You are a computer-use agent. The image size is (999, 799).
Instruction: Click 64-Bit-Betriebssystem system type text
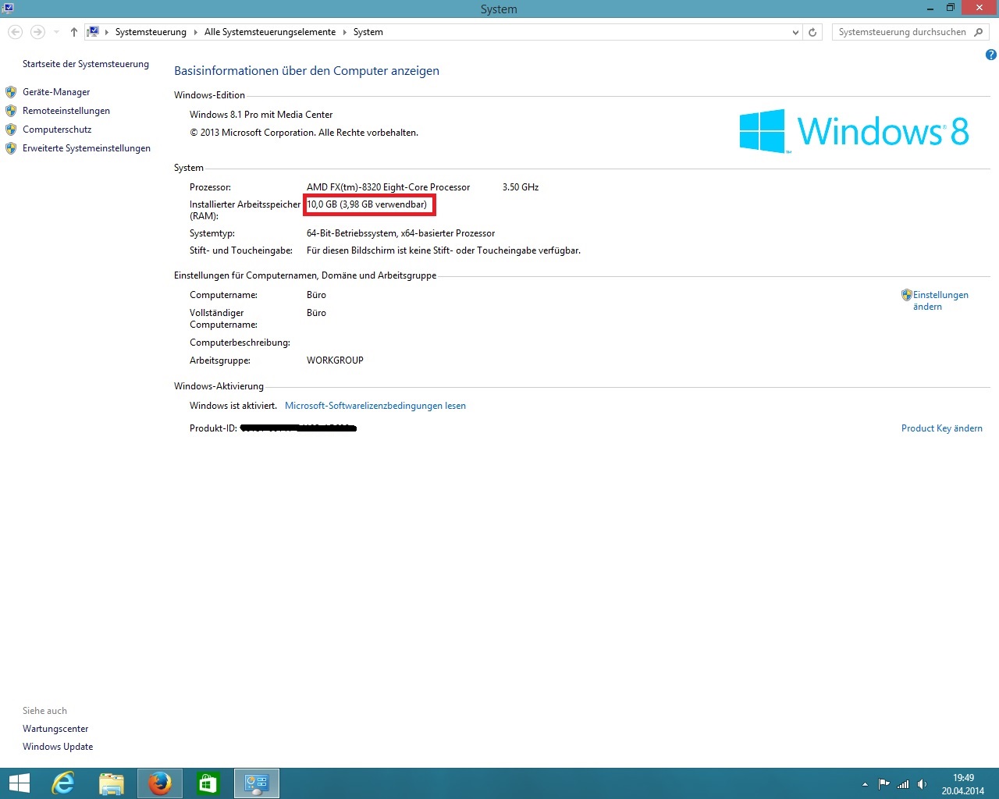click(400, 233)
